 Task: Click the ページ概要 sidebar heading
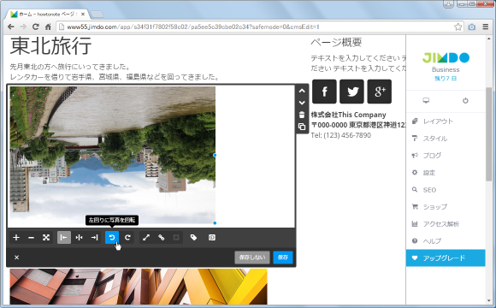click(336, 43)
